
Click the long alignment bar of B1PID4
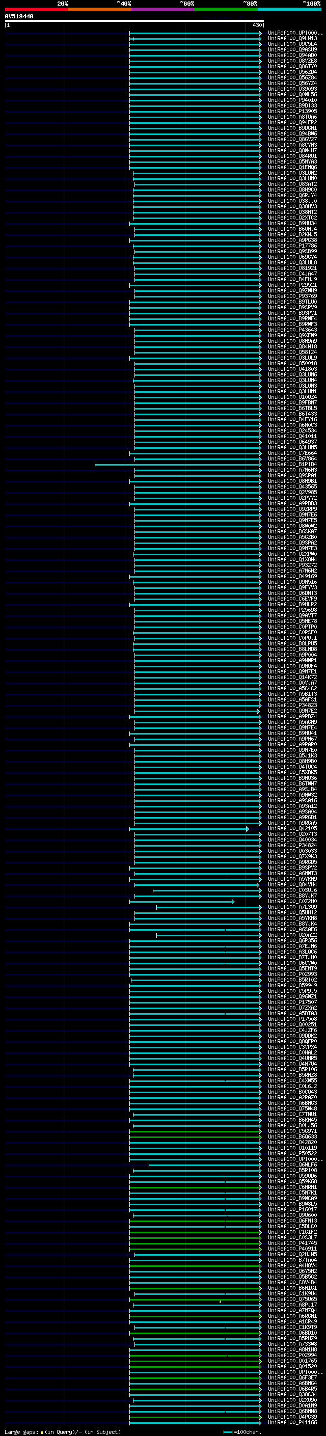click(x=178, y=465)
